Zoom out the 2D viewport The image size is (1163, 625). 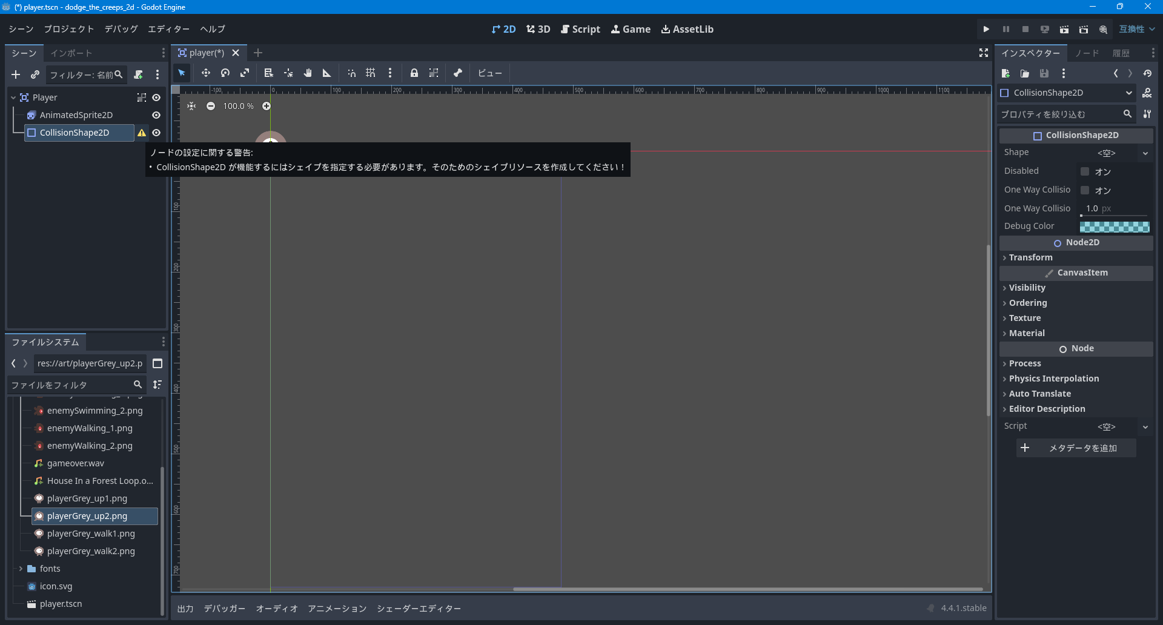pos(211,106)
